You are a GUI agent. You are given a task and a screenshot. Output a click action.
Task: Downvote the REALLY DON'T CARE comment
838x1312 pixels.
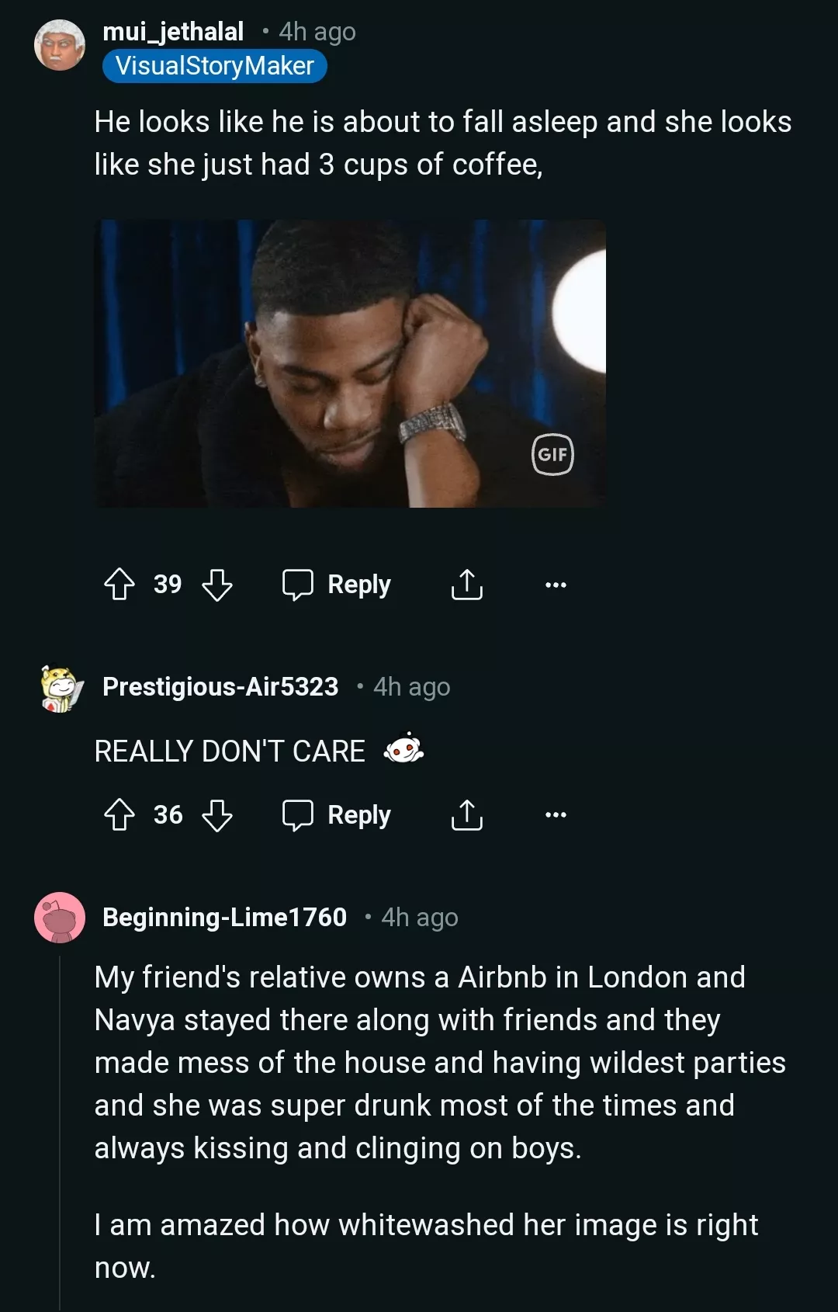tap(216, 815)
